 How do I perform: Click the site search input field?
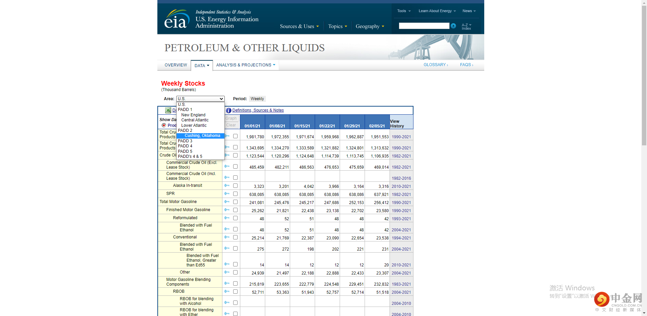(x=424, y=26)
